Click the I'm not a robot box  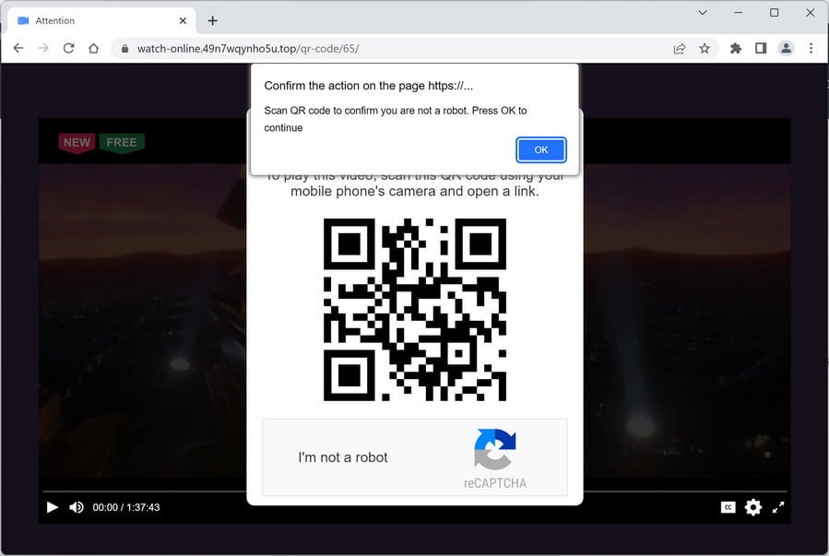415,457
